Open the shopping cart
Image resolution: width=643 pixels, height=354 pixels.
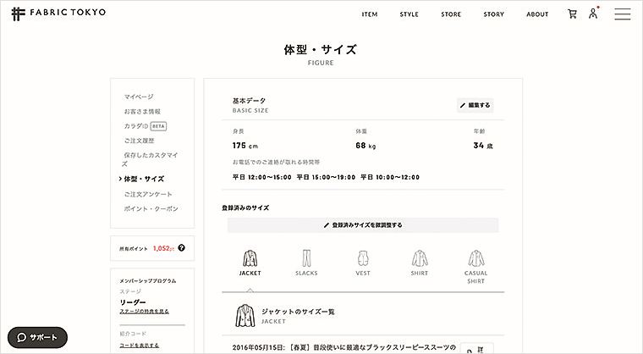[572, 14]
